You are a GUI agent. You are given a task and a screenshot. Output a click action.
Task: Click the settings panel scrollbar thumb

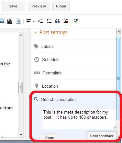click(x=118, y=78)
